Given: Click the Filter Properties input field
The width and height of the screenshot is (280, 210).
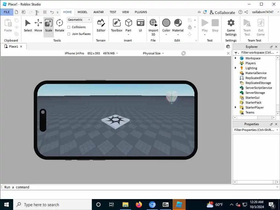Looking at the screenshot, I should click(x=254, y=130).
